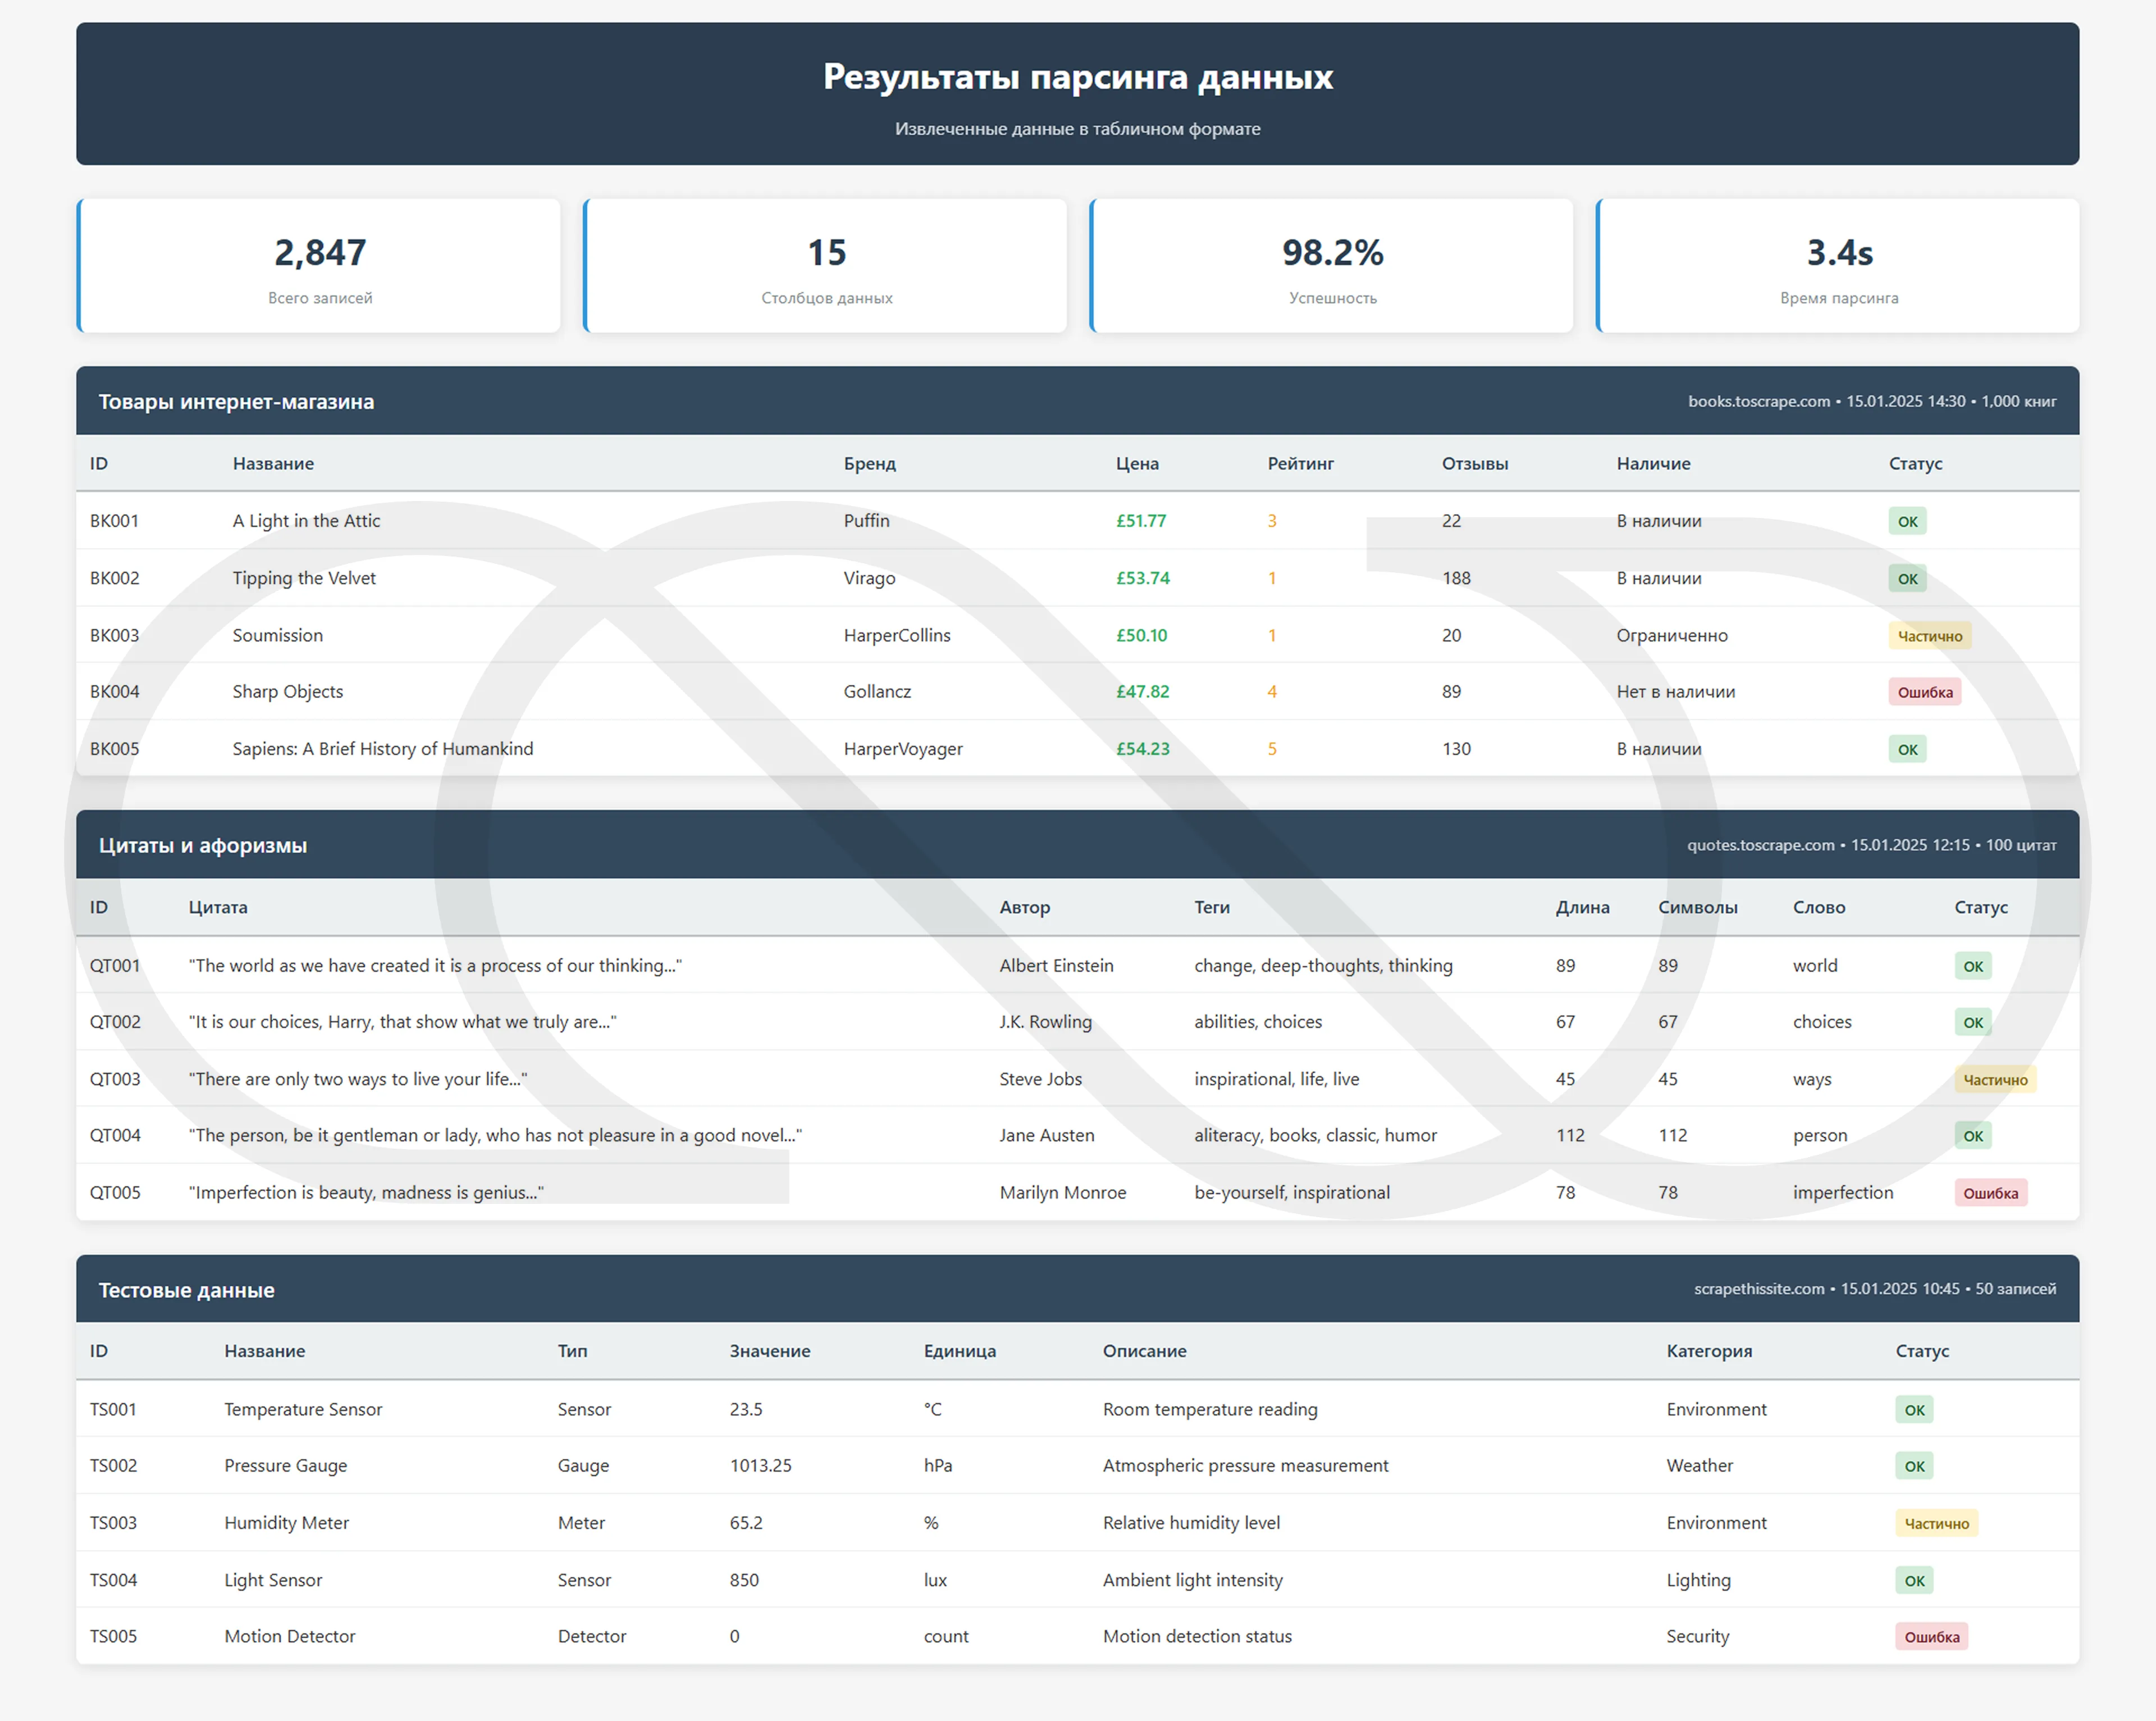Click the £53.74 price of Tipping the Velvet
The height and width of the screenshot is (1721, 2156).
click(x=1142, y=579)
